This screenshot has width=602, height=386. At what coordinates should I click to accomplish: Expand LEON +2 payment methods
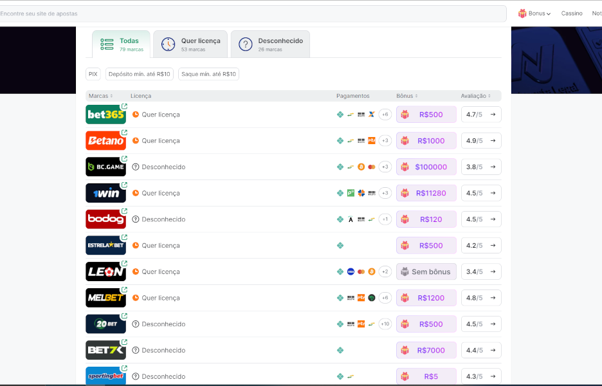(385, 271)
